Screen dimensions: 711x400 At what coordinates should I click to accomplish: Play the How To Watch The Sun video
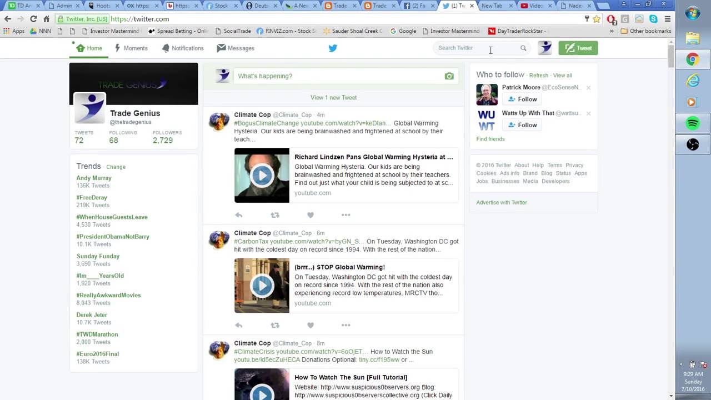point(262,384)
